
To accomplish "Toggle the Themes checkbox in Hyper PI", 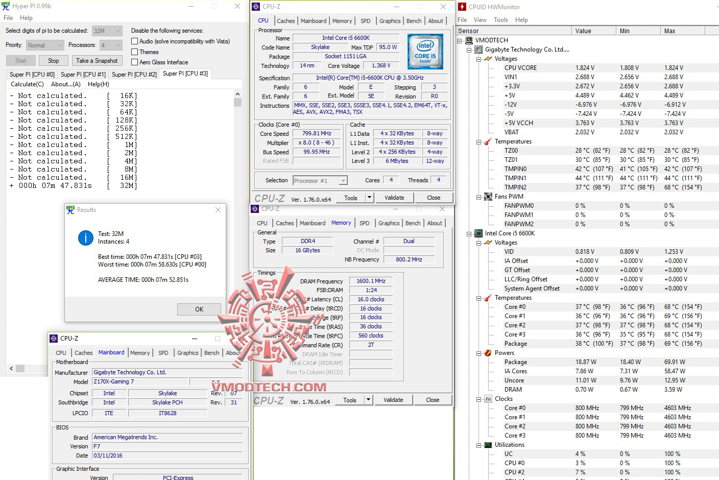I will click(135, 52).
